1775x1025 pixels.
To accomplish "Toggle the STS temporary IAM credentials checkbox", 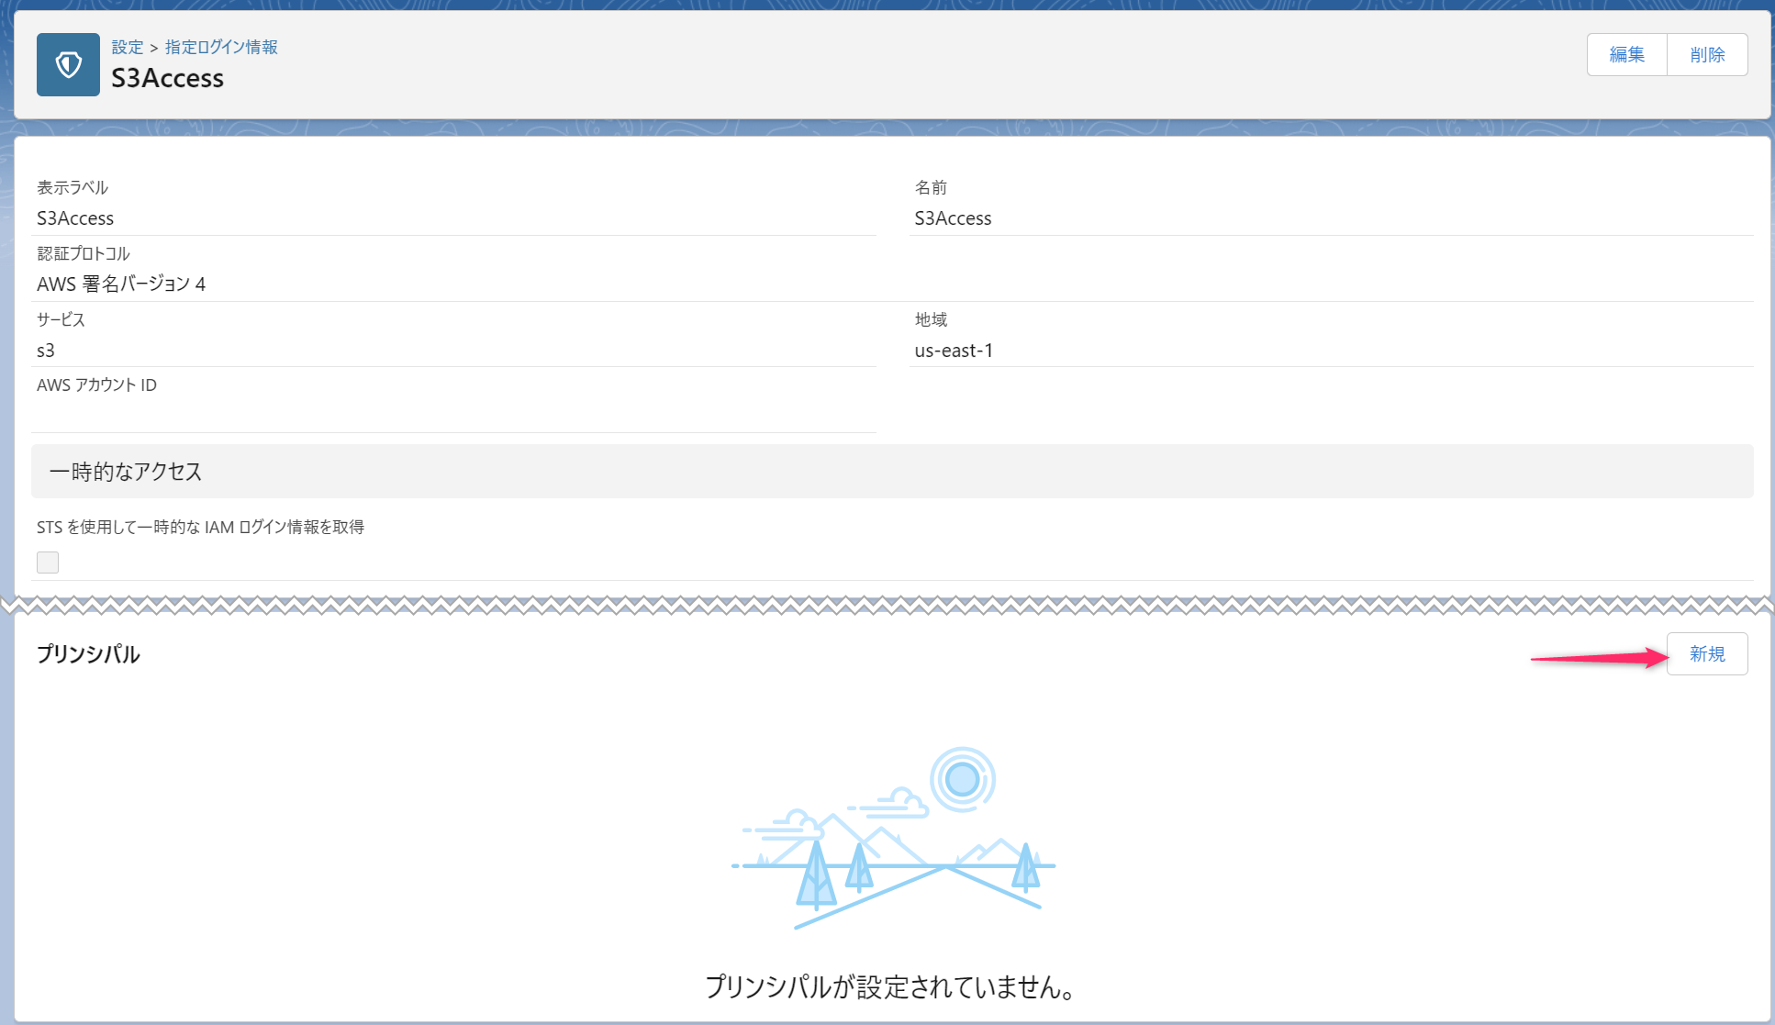I will coord(48,563).
